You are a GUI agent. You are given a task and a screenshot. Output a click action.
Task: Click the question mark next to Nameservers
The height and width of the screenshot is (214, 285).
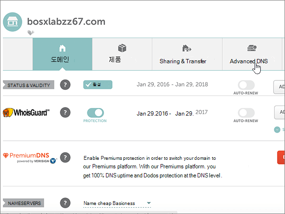[x=65, y=203]
